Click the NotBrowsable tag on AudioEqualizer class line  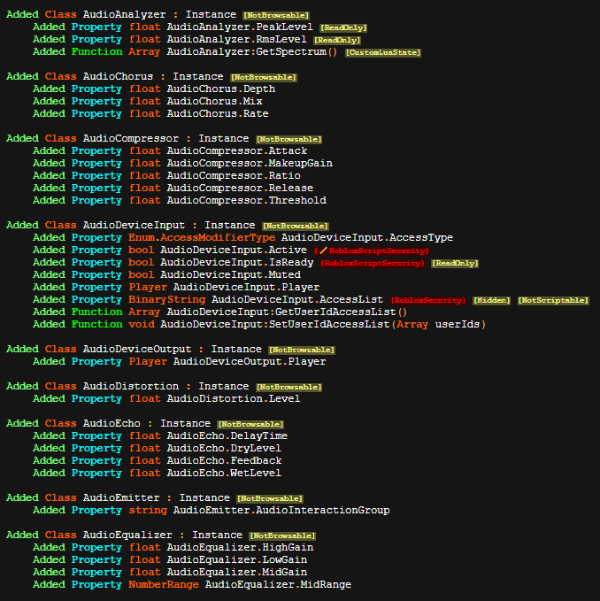click(x=282, y=536)
